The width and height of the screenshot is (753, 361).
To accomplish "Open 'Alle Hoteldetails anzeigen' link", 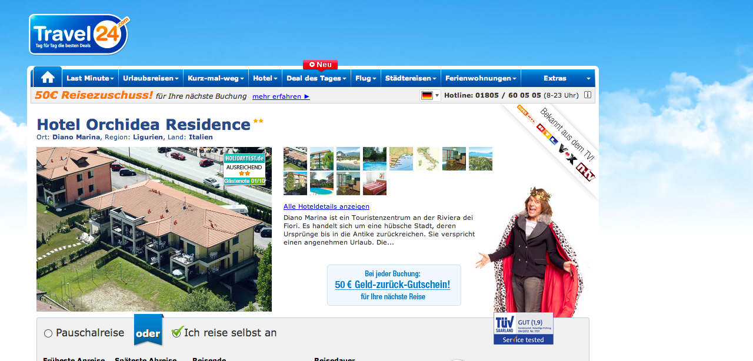I will point(326,206).
